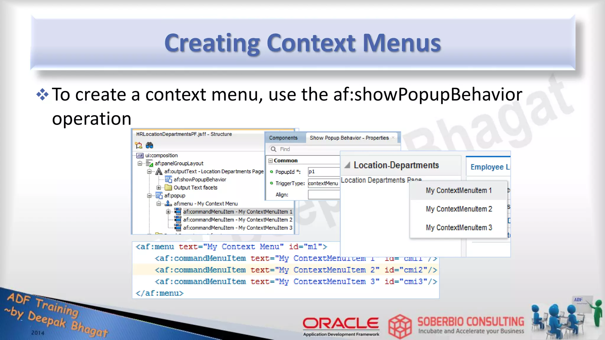Click the binoculars find icon in Structure
The width and height of the screenshot is (605, 340).
pos(149,145)
